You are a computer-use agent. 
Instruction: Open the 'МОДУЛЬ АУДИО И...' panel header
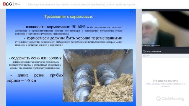coord(165,51)
